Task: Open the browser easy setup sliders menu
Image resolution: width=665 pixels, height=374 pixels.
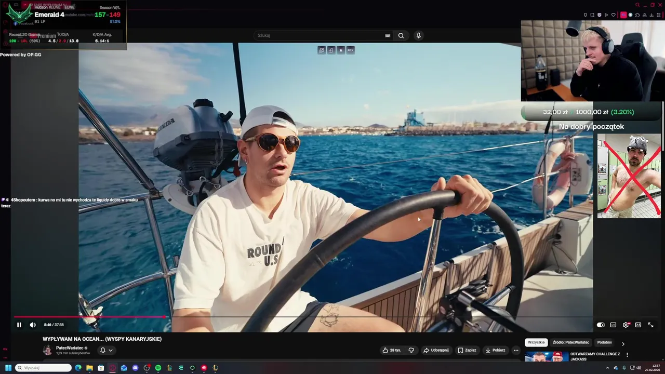Action: [x=659, y=15]
